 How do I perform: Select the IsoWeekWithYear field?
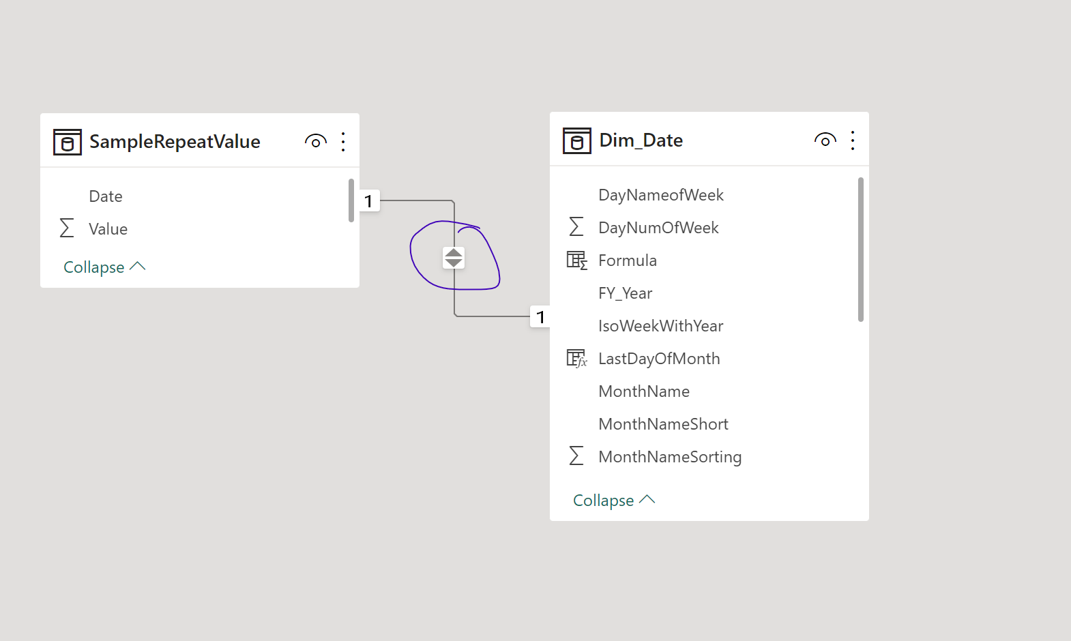pos(661,326)
